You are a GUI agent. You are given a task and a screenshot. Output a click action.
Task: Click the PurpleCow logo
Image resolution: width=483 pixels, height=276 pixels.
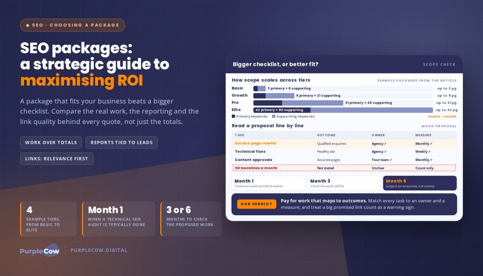40,250
